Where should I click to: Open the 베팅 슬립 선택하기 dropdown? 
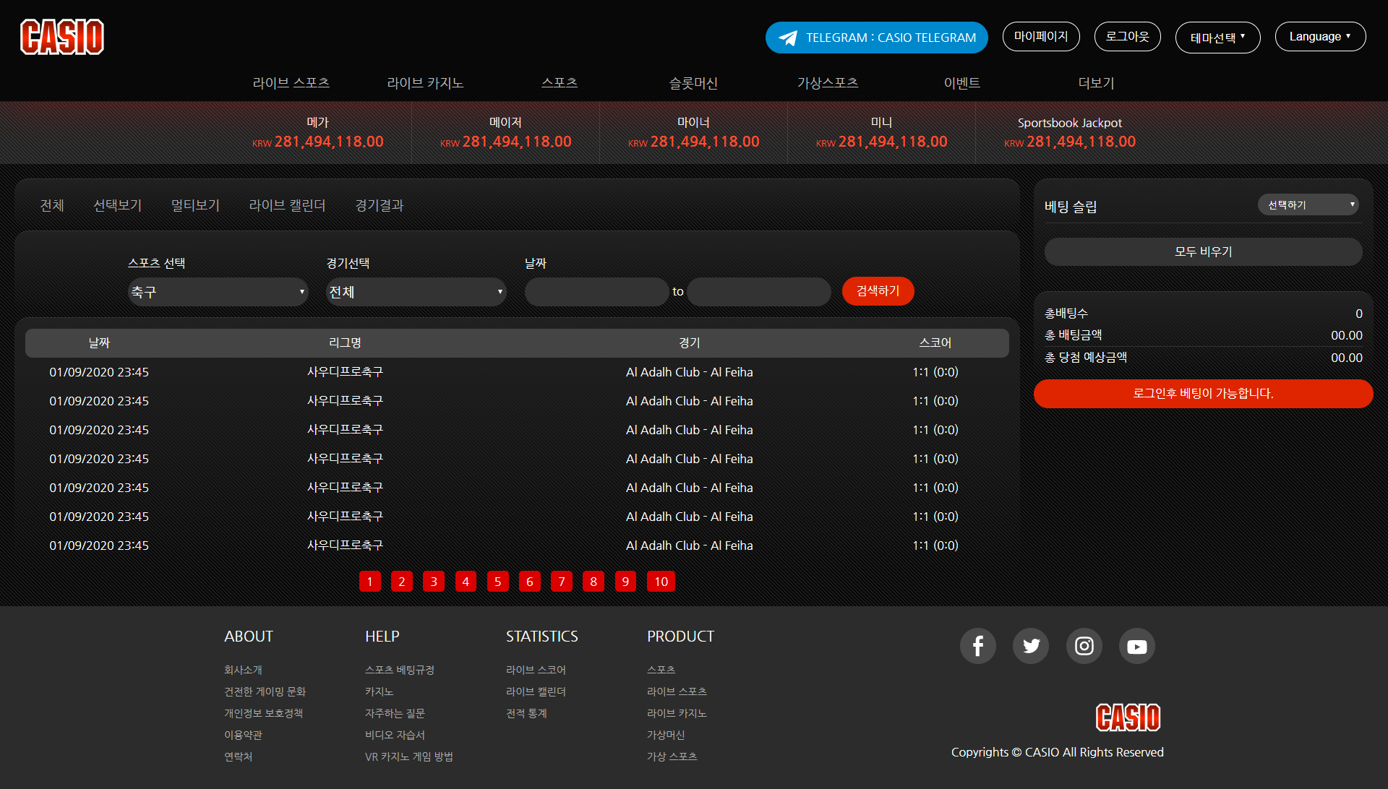[1308, 205]
